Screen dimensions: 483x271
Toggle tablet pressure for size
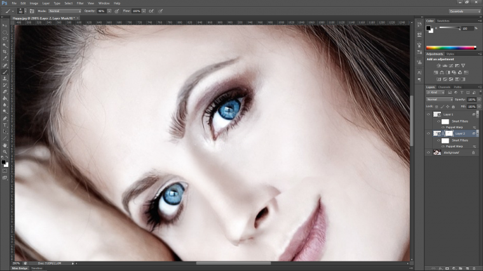(x=161, y=11)
